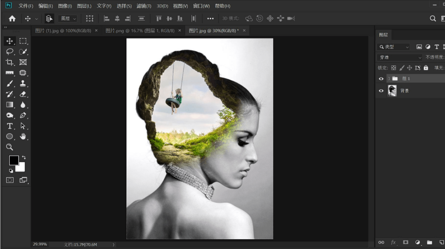Select the 背景 layer thumbnail

[392, 90]
